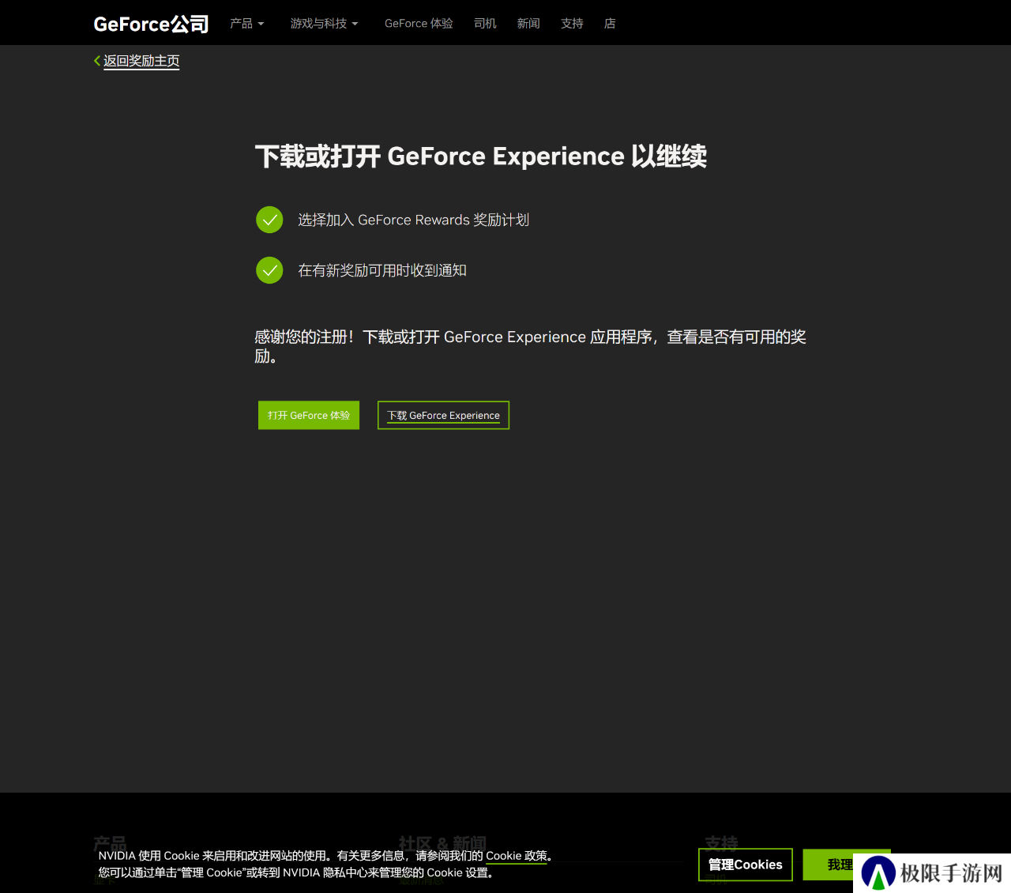Click the back chevron beside 返回奖励主页
This screenshot has height=893, width=1011.
(97, 61)
